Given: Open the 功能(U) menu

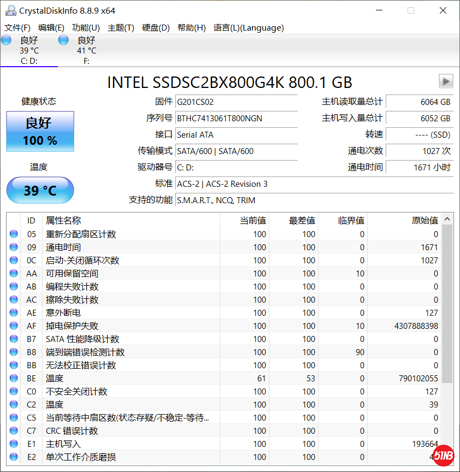Looking at the screenshot, I should pyautogui.click(x=86, y=28).
